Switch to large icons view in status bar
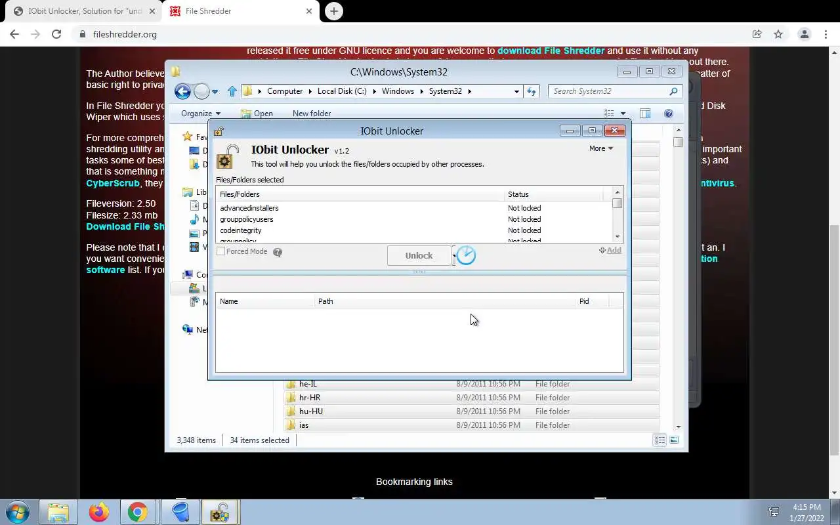Viewport: 840px width, 525px height. (674, 440)
